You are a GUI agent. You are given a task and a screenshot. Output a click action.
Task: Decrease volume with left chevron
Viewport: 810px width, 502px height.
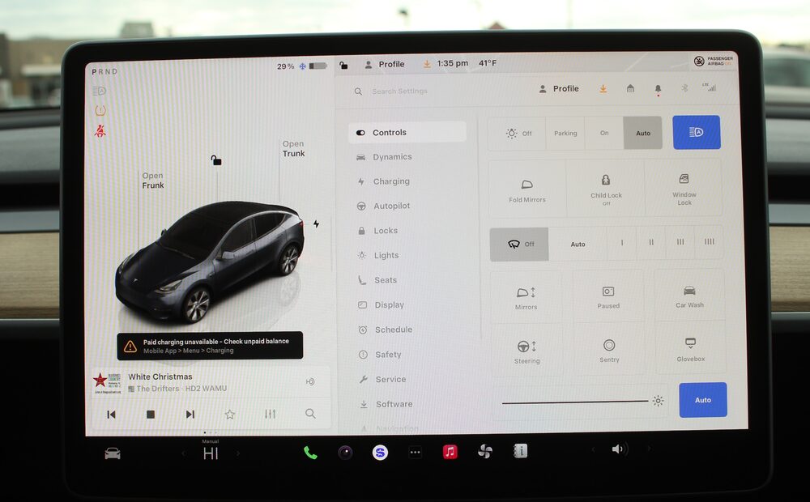(x=593, y=449)
